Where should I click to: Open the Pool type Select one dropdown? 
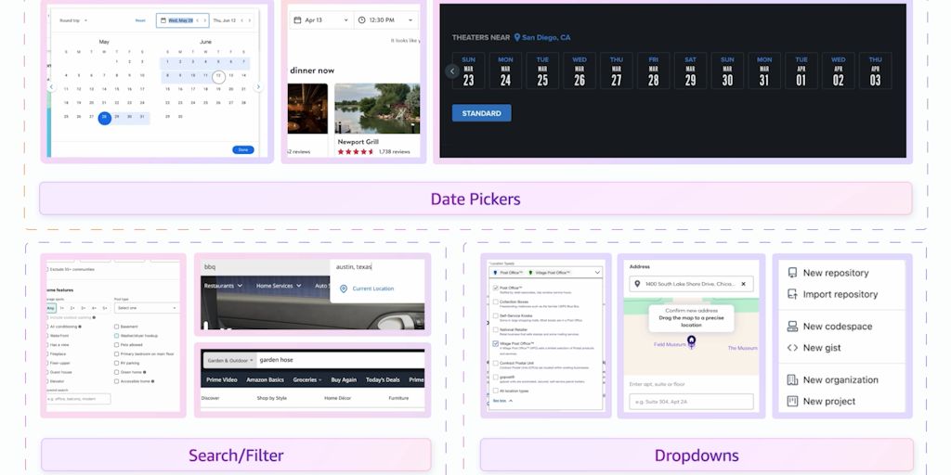(x=146, y=308)
